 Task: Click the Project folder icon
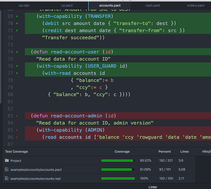coord(7,160)
